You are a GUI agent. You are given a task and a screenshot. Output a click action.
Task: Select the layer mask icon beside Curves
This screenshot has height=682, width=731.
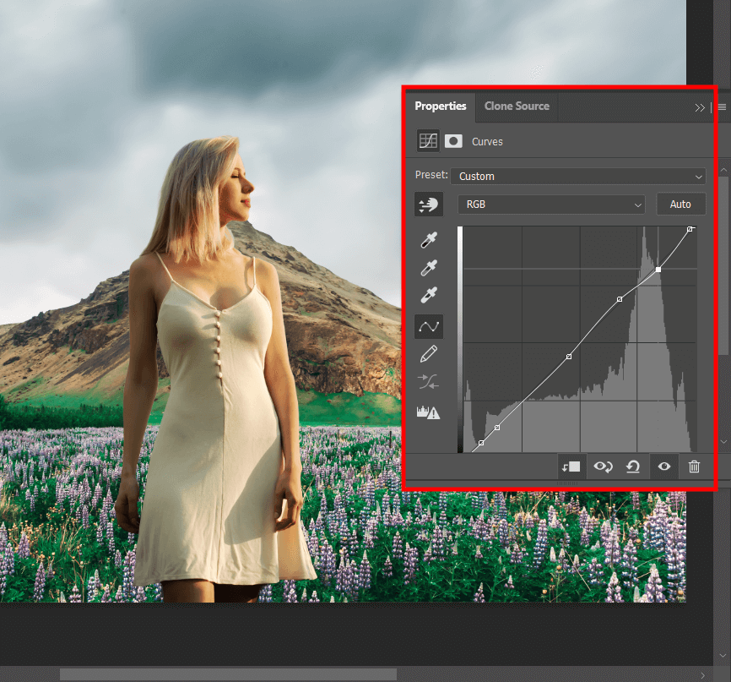[453, 141]
